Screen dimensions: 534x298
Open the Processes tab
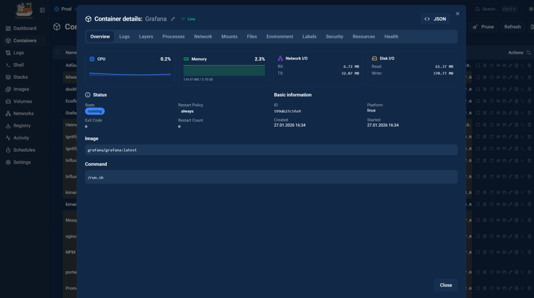click(x=173, y=36)
